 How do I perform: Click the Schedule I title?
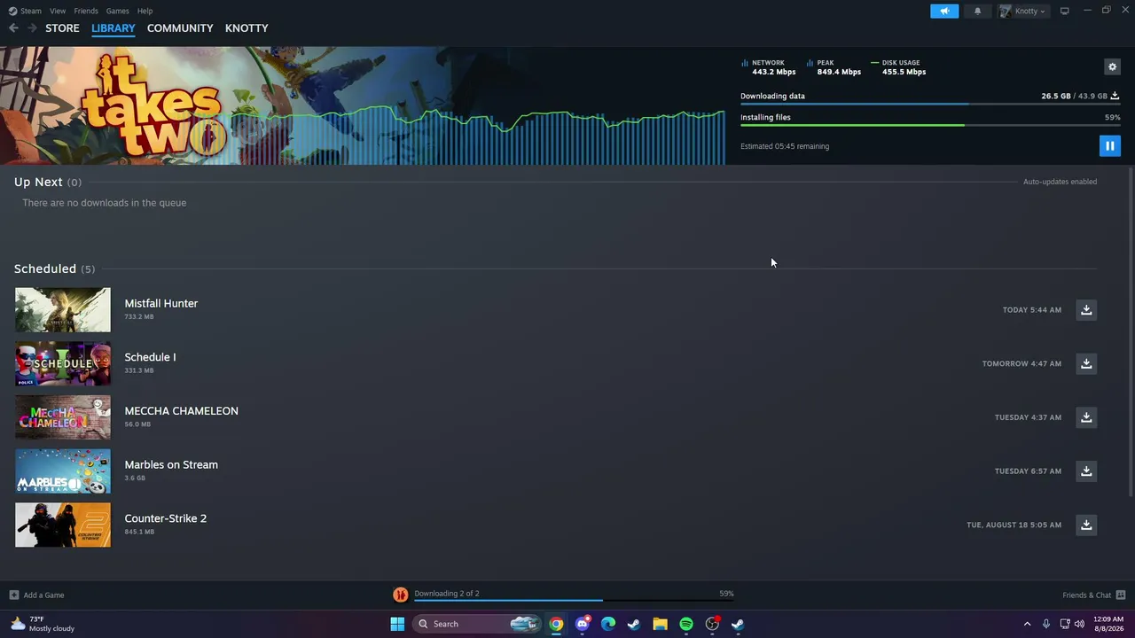pyautogui.click(x=150, y=357)
